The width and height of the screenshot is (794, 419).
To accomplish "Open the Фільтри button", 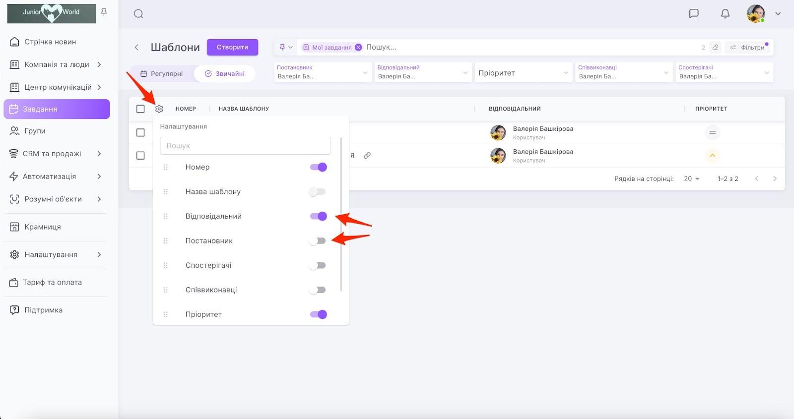I will tap(747, 47).
